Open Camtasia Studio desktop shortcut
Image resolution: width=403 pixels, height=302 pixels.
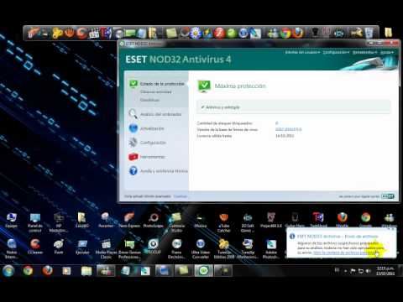pos(176,222)
